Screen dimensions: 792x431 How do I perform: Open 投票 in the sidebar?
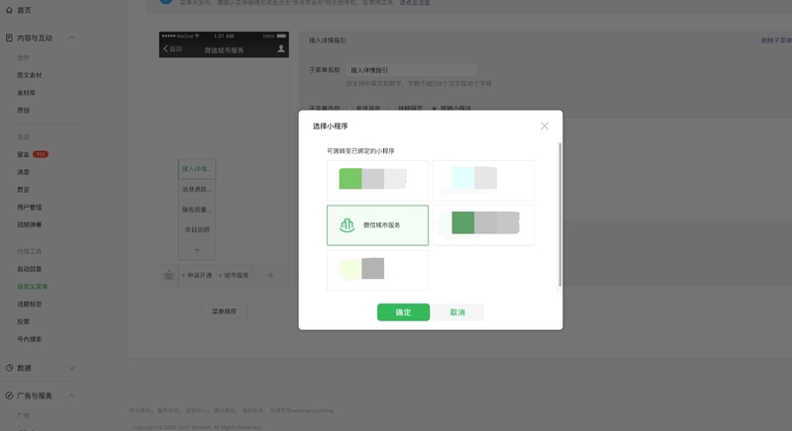(x=23, y=321)
